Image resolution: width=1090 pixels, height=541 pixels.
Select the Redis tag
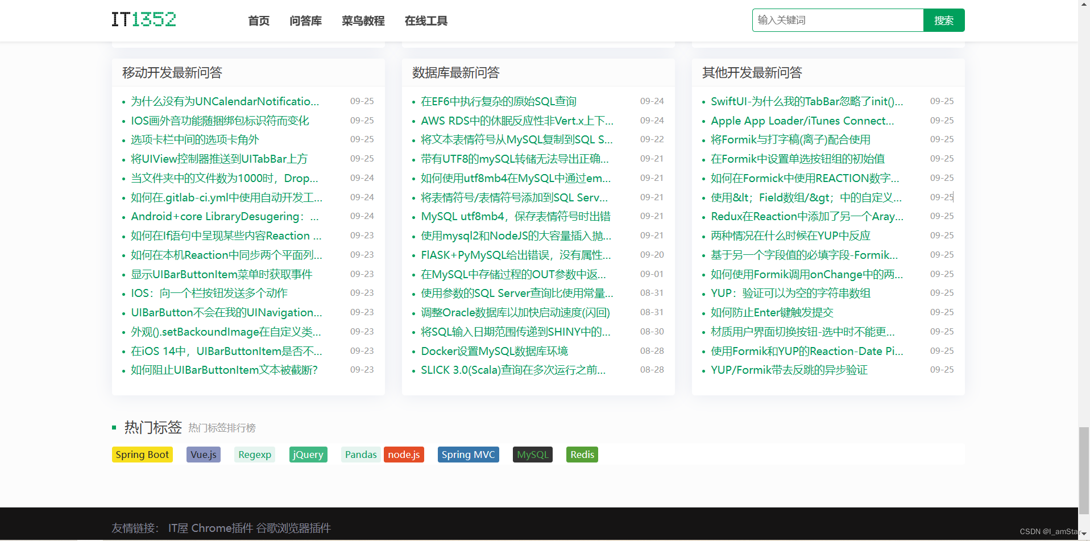(582, 455)
